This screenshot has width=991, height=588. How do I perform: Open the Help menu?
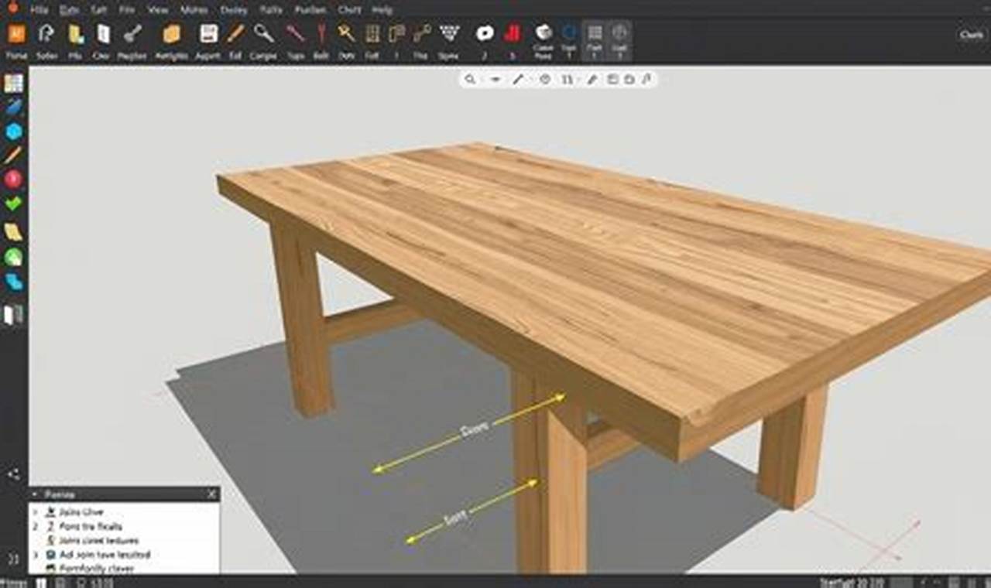coord(381,9)
